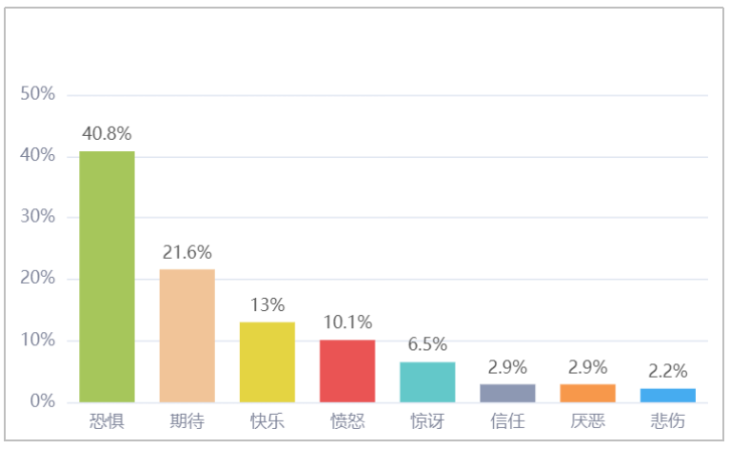Select the yellow 快乐 bar
This screenshot has width=730, height=449.
pyautogui.click(x=267, y=362)
